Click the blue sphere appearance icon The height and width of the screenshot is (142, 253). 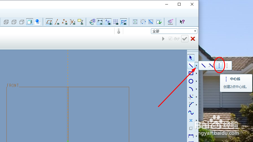point(37,22)
